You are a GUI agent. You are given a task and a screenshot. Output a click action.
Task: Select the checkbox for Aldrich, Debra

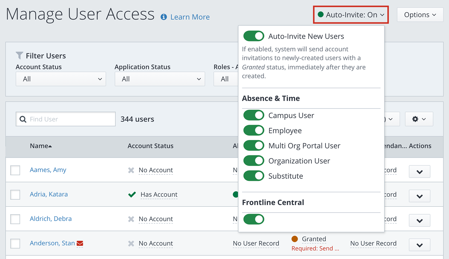(15, 219)
